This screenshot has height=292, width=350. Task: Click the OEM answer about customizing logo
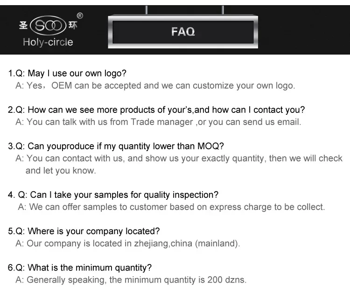[x=155, y=86]
